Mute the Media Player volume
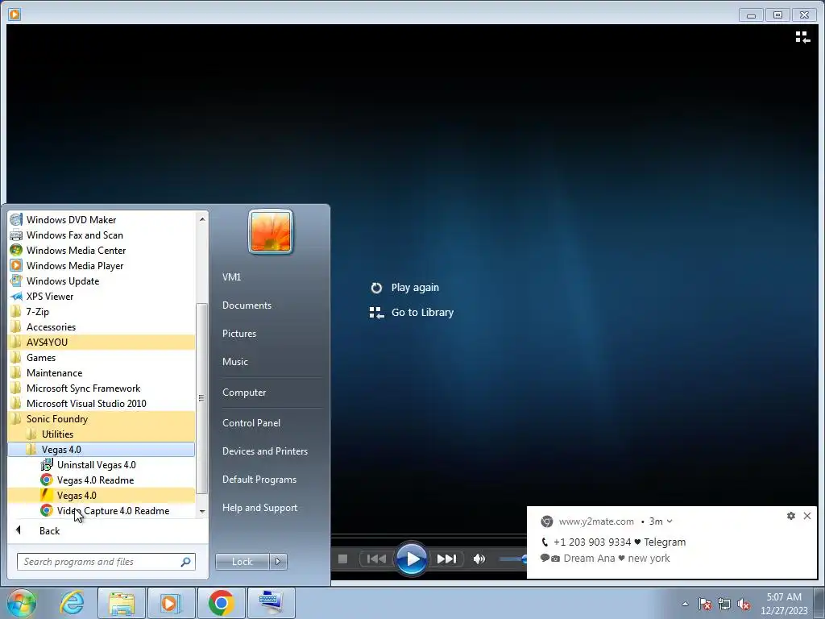The image size is (825, 619). click(479, 559)
